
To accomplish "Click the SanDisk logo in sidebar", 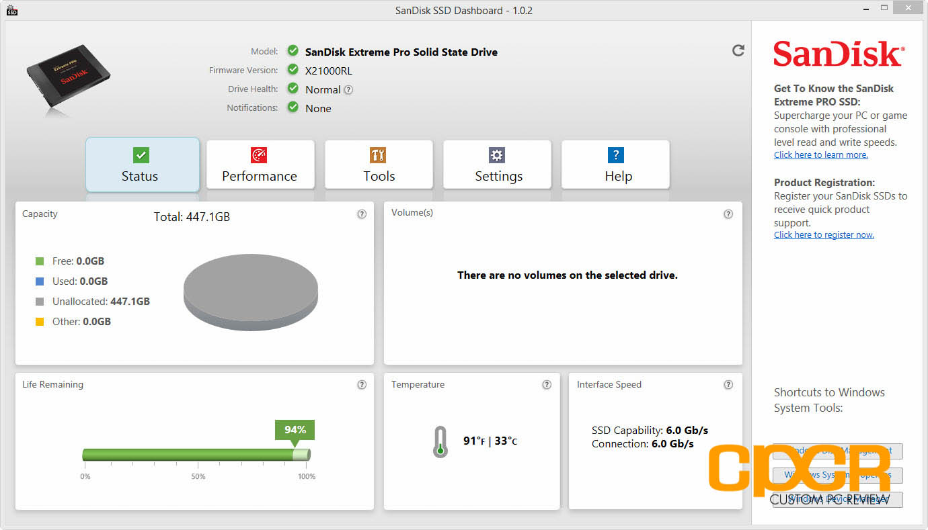I will (839, 54).
